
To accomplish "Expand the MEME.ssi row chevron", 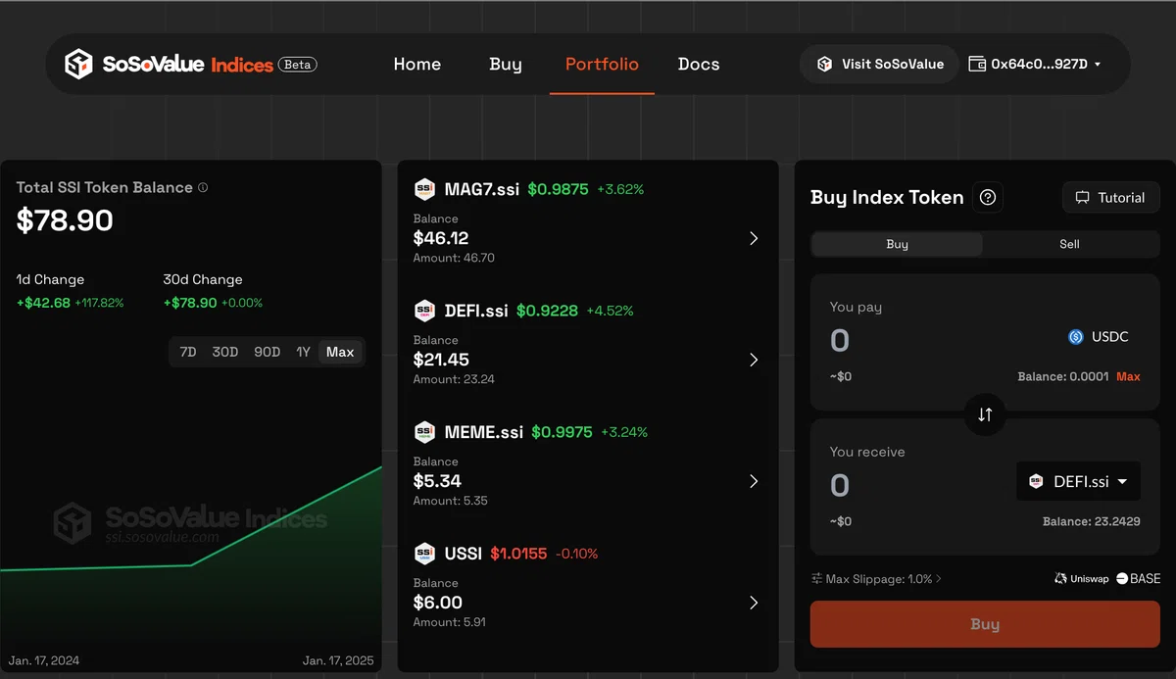I will (x=754, y=481).
